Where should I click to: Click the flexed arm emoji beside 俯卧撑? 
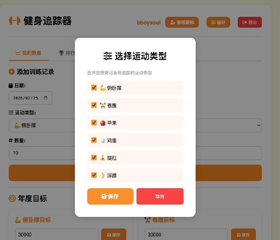103,88
